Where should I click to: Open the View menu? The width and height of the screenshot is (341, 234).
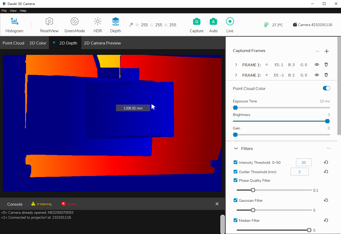[x=13, y=11]
